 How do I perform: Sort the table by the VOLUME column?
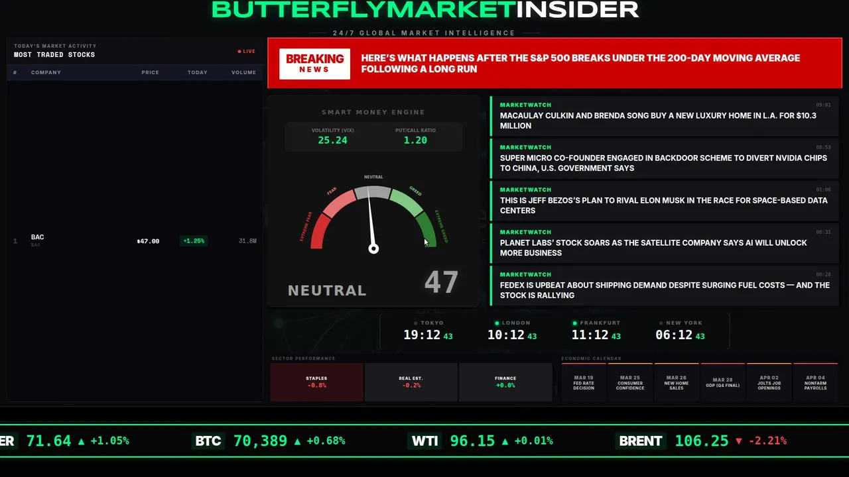(x=243, y=72)
